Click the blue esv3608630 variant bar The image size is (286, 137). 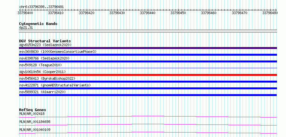148,55
